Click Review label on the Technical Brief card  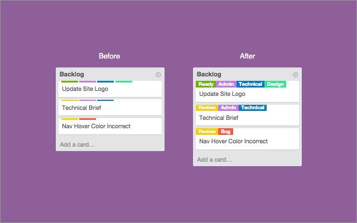207,108
